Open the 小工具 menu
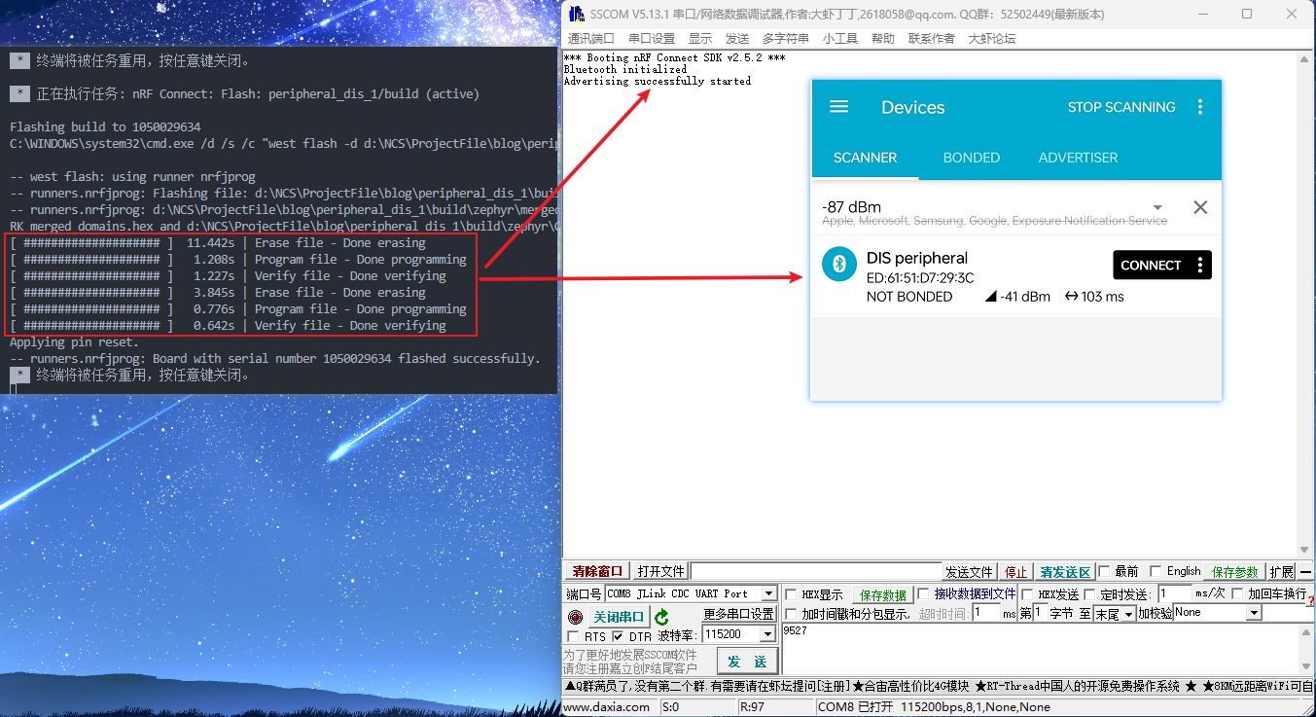The image size is (1316, 717). click(x=840, y=39)
